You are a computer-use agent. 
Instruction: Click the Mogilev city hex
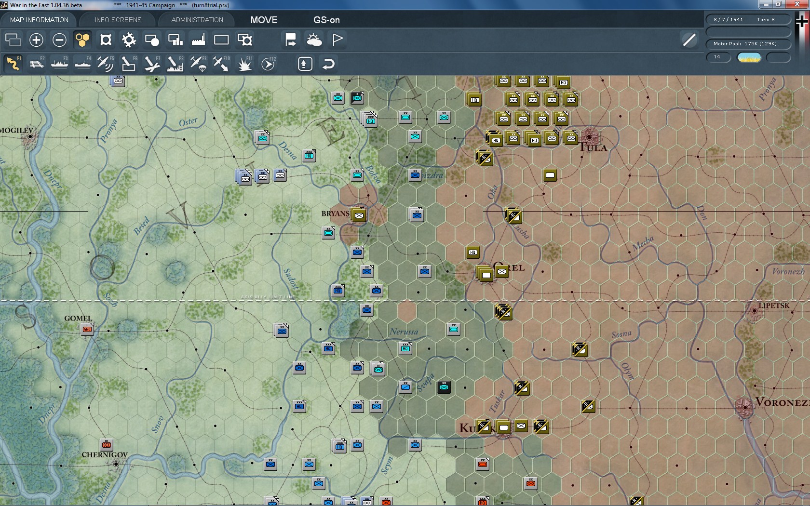click(30, 137)
